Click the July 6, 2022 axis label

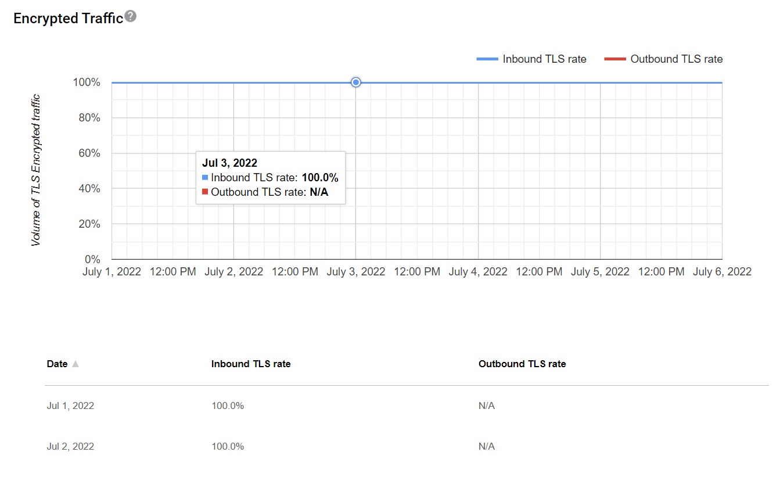pyautogui.click(x=722, y=272)
